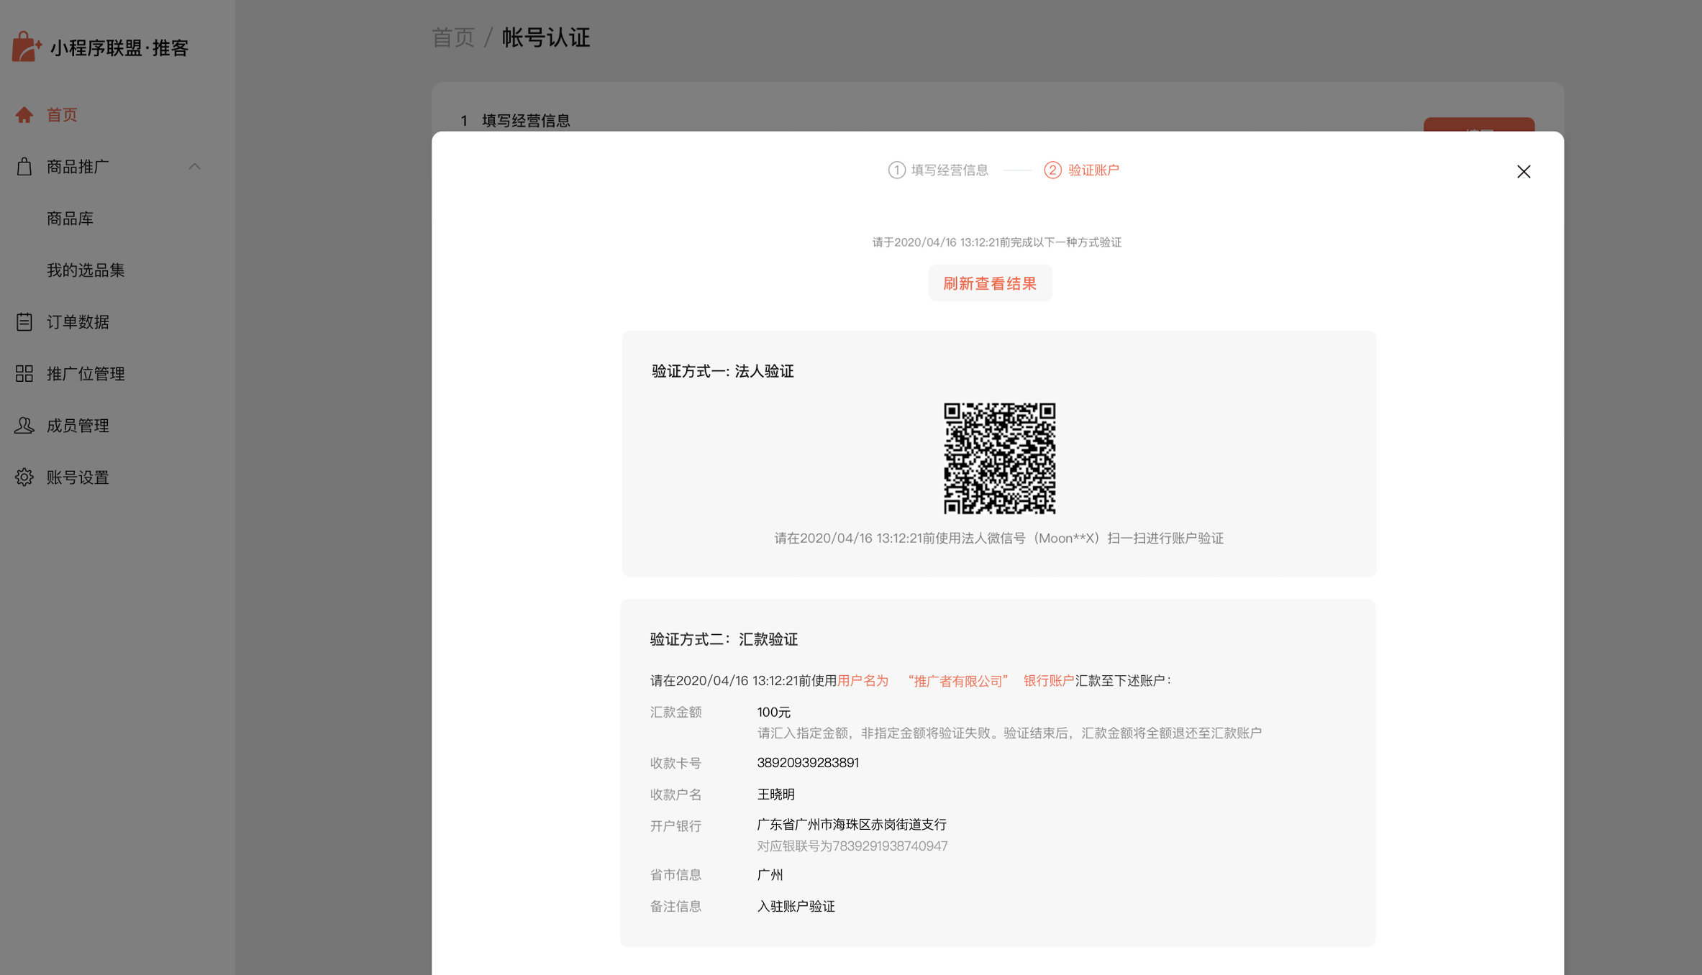Click the remittance amount 100元
Viewport: 1702px width, 975px height.
[774, 712]
